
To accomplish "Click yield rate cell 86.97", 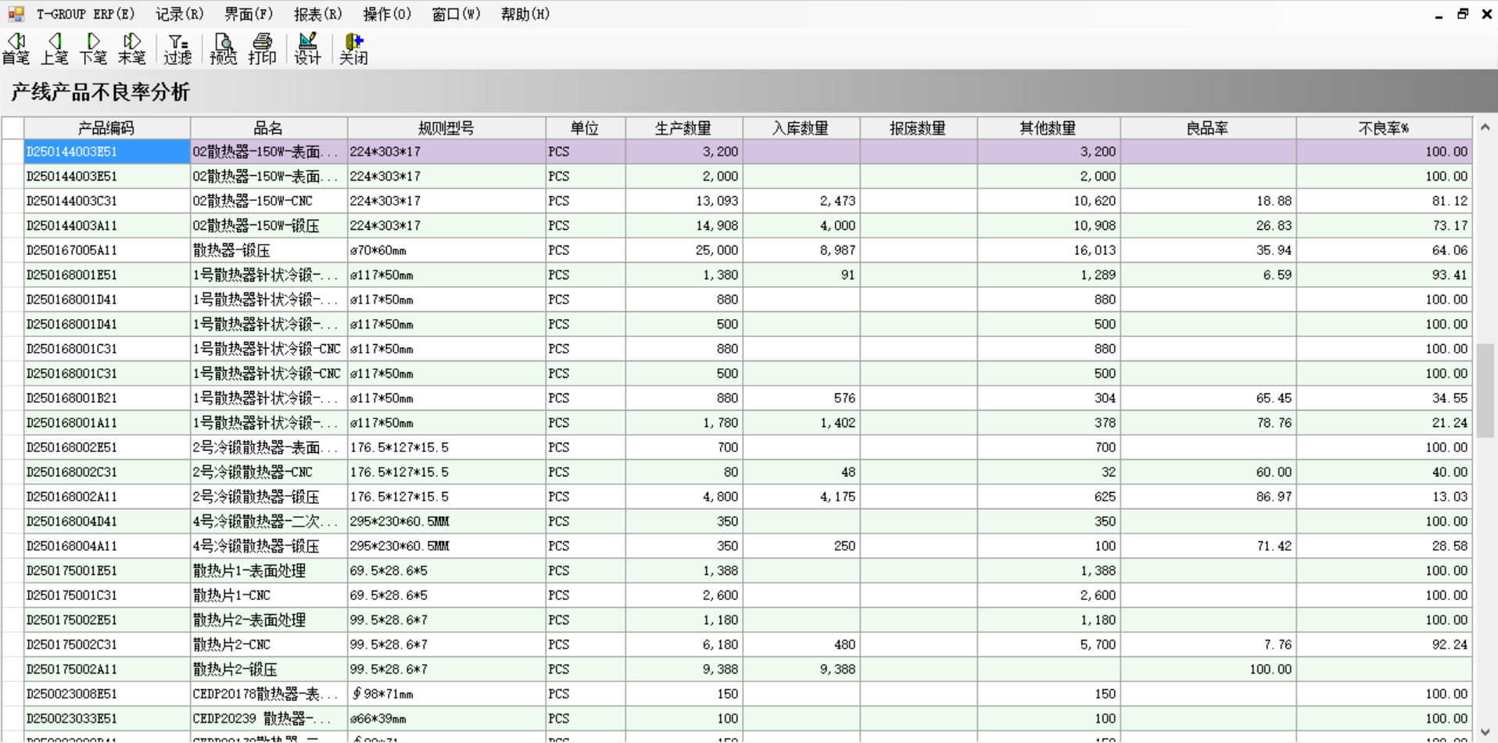I will coord(1208,497).
